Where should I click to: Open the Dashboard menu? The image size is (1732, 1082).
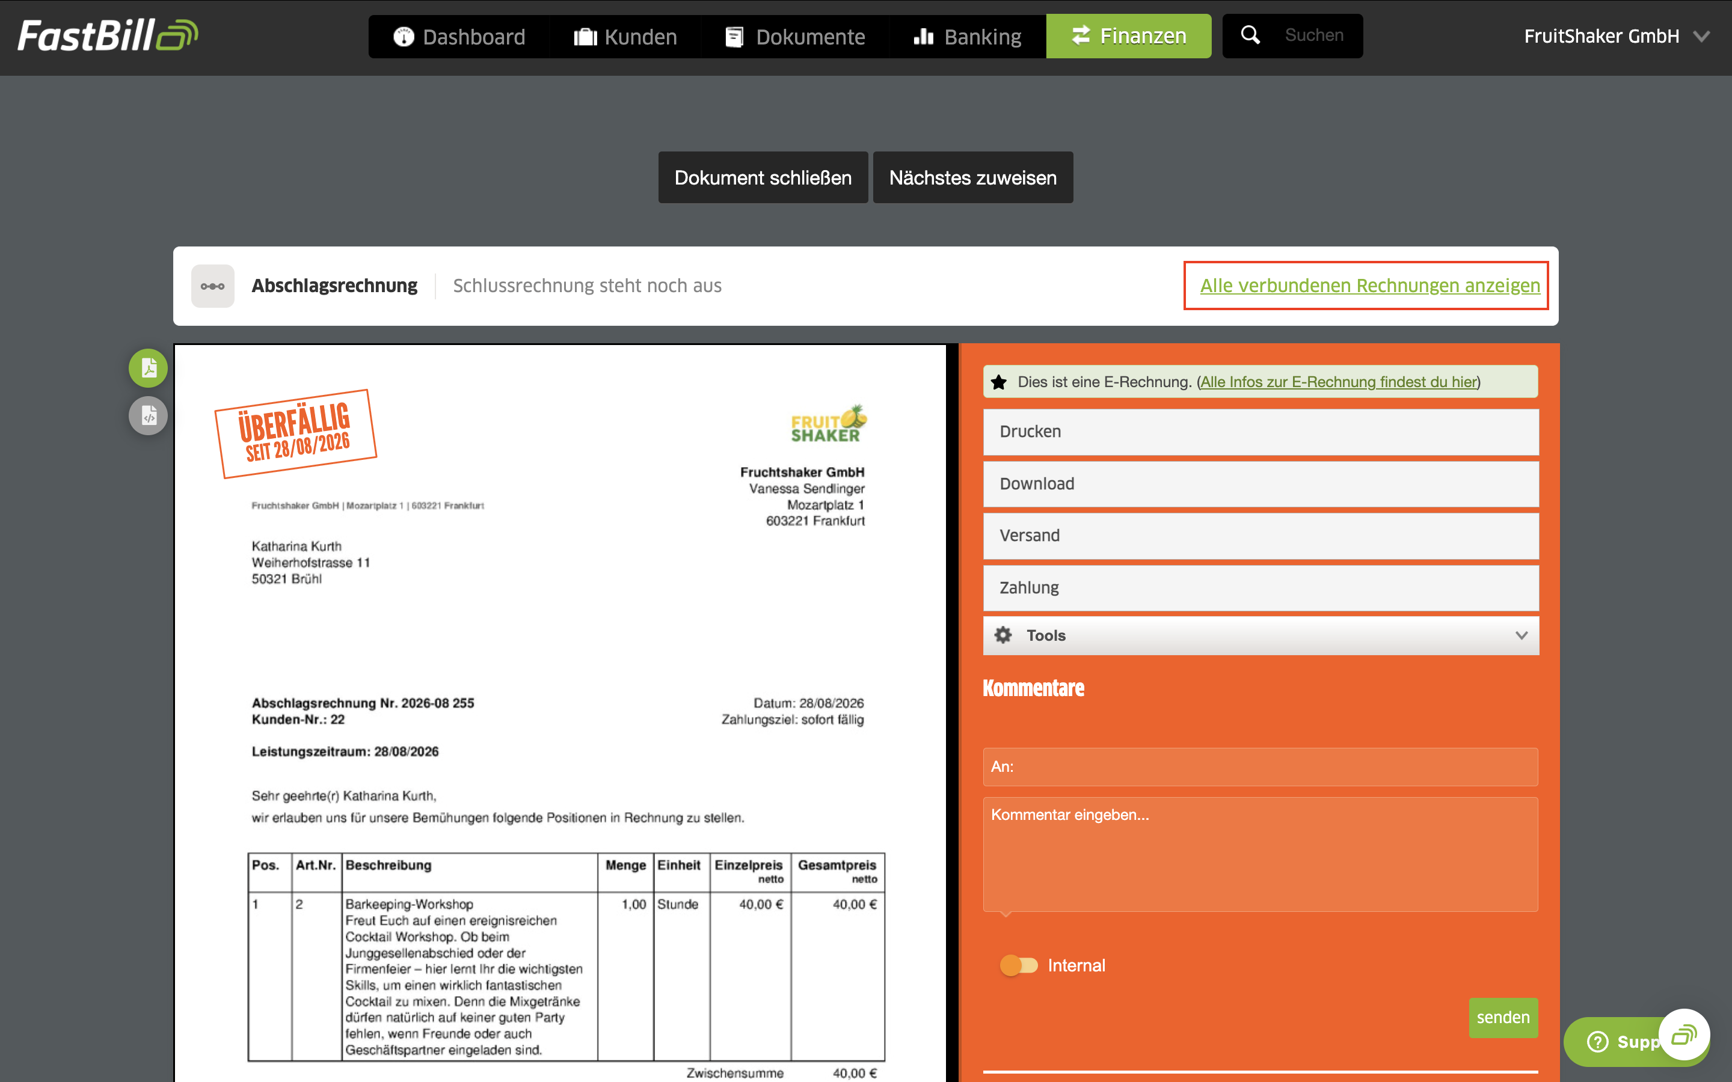pyautogui.click(x=459, y=37)
